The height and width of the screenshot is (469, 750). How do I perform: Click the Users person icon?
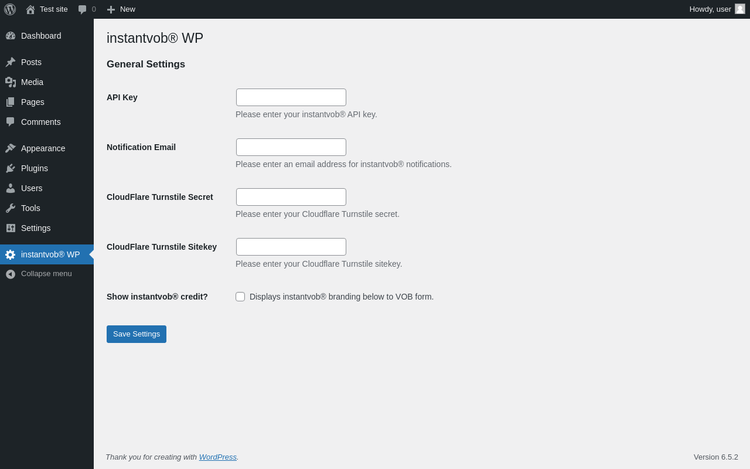coord(11,188)
